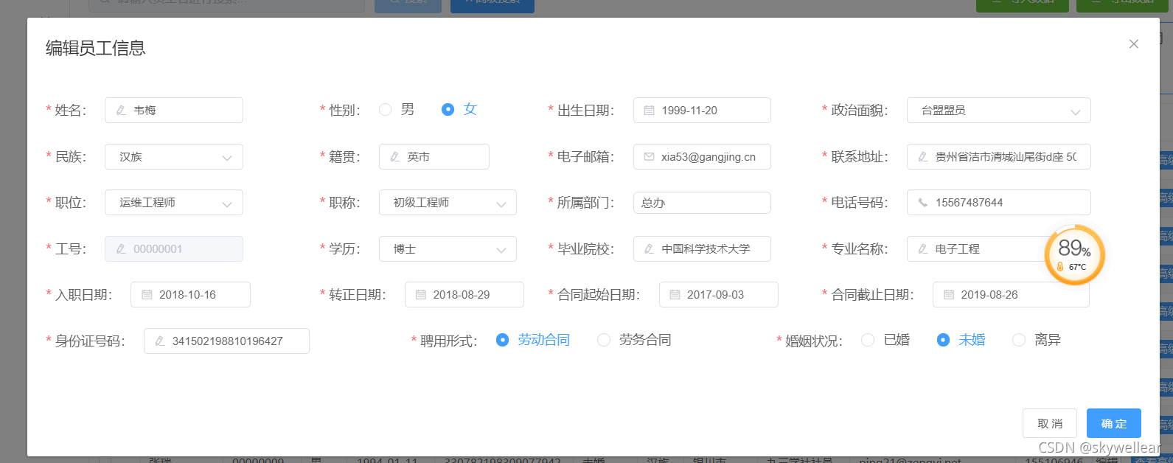Click the calendar icon in 出生日期 field
This screenshot has width=1173, height=463.
tap(650, 111)
